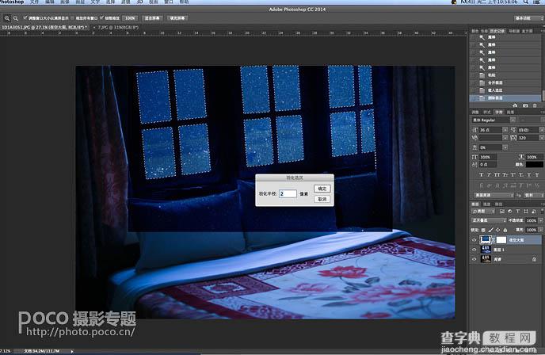This screenshot has height=355, width=545.
Task: Open layer fill 100% slider arrow
Action: 541,230
